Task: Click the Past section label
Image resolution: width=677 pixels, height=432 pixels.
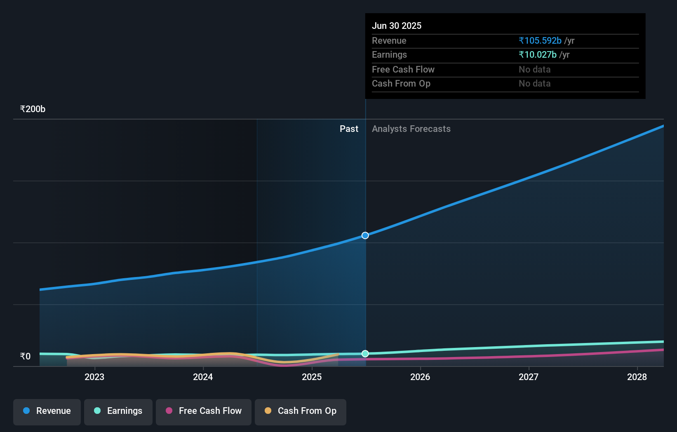Action: pos(349,129)
